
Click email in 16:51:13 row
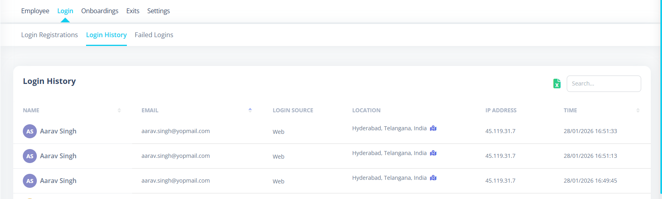tap(176, 156)
